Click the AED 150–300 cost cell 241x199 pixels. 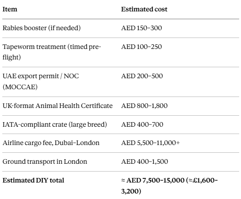point(141,28)
